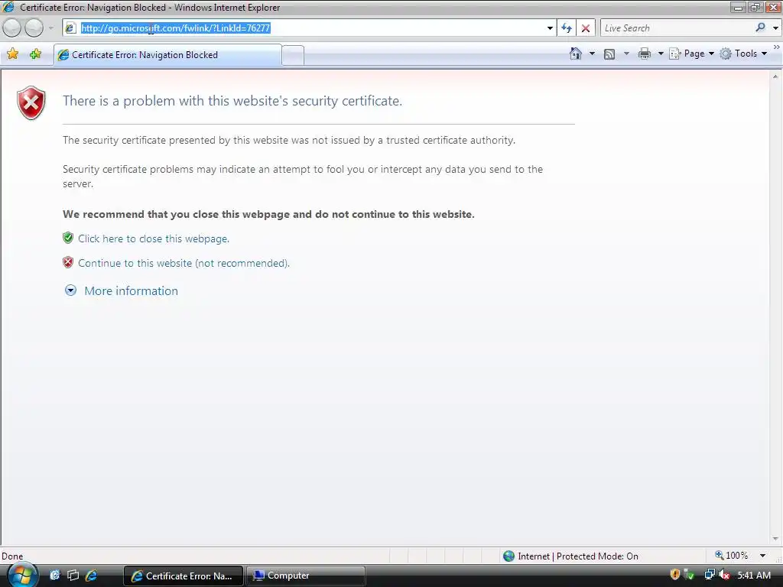
Task: Click the Internet Protected Mode status text
Action: 578,556
